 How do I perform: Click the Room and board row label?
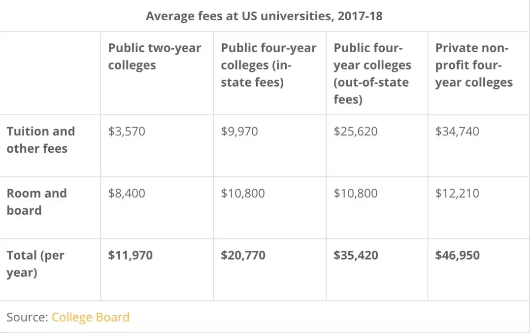point(37,202)
